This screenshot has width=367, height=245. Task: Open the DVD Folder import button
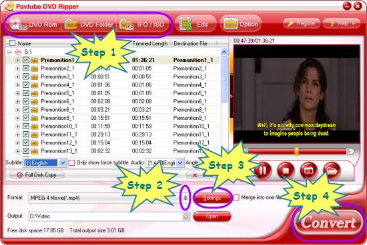[x=89, y=24]
